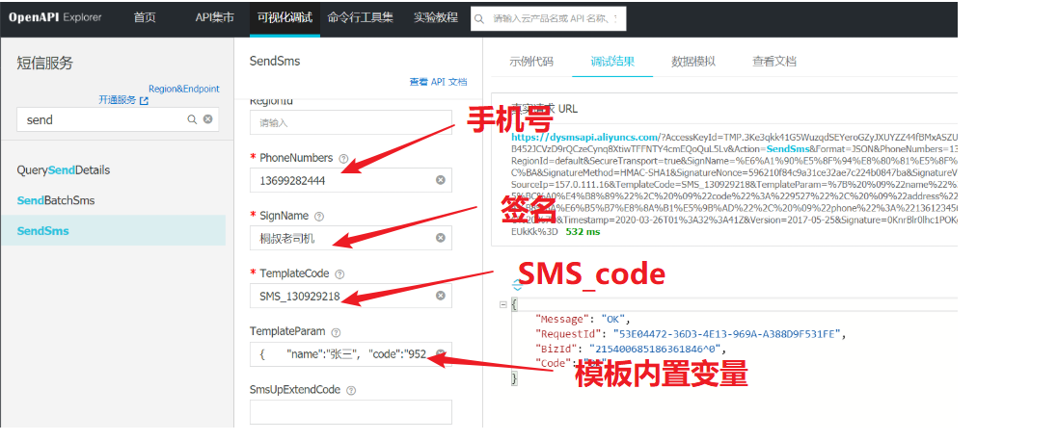Image resolution: width=1058 pixels, height=441 pixels.
Task: Clear the SignName field value
Action: click(x=440, y=238)
